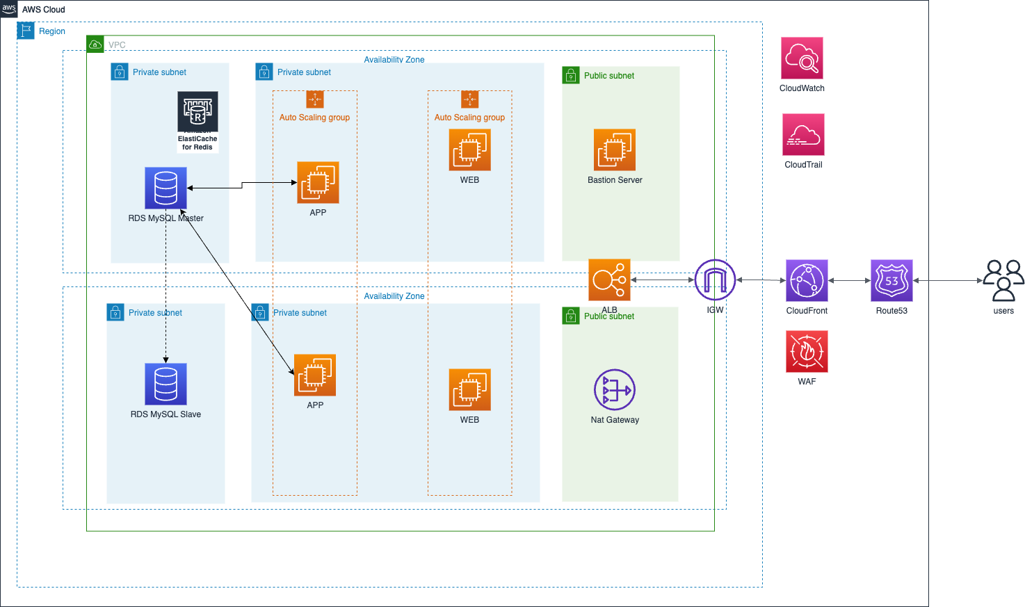Select the "CloudTrail" label
This screenshot has width=1025, height=607.
tap(803, 165)
